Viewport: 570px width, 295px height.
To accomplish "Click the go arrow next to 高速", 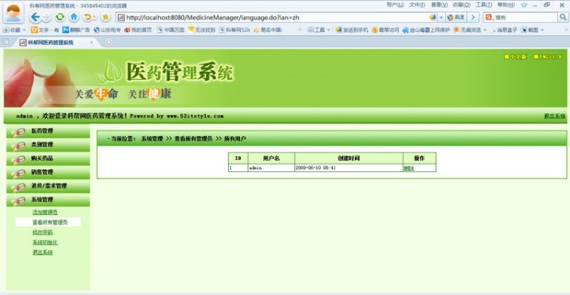I will click(x=473, y=17).
